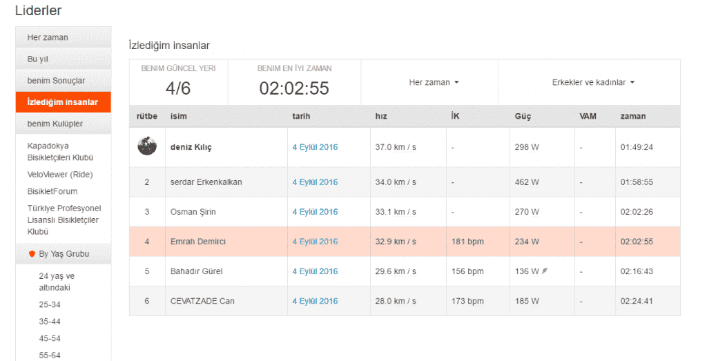Click the 185 W power value
This screenshot has width=707, height=361.
click(527, 301)
